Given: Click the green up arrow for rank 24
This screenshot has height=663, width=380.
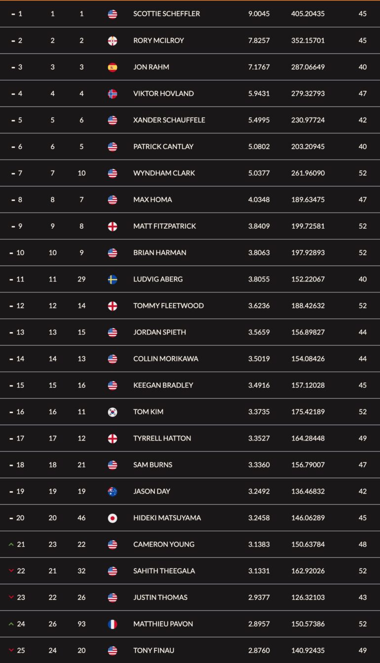Looking at the screenshot, I should point(11,624).
